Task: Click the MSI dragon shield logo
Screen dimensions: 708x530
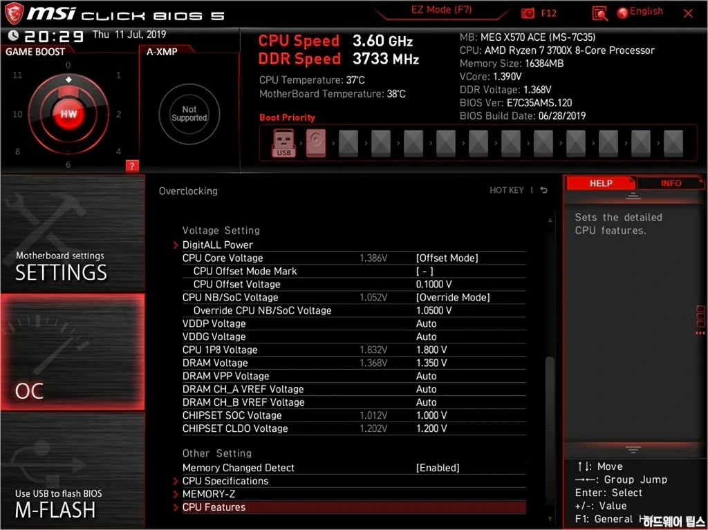Action: click(14, 12)
